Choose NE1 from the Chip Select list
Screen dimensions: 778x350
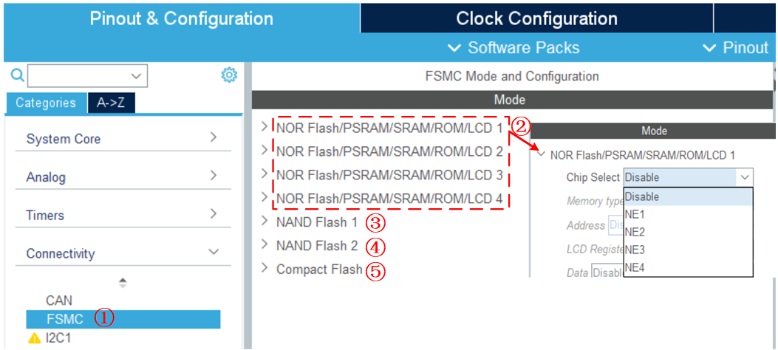tap(635, 214)
